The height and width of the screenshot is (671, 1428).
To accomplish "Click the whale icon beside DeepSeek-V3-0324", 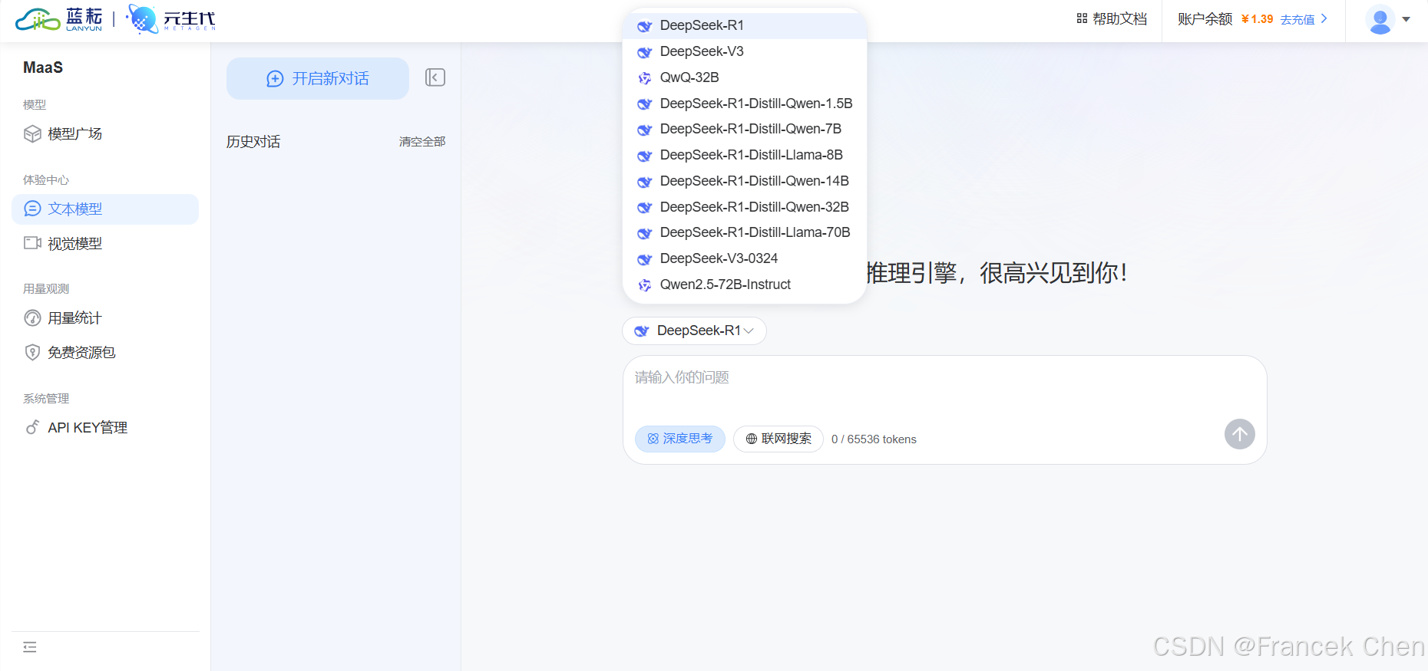I will pos(645,259).
